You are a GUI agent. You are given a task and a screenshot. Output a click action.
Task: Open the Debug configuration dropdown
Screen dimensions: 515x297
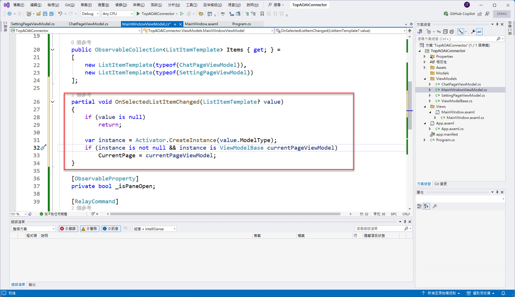[x=90, y=14]
